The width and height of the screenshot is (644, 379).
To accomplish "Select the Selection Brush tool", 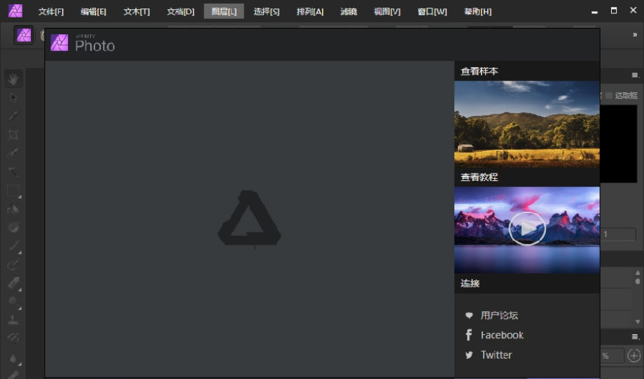I will coord(13,153).
